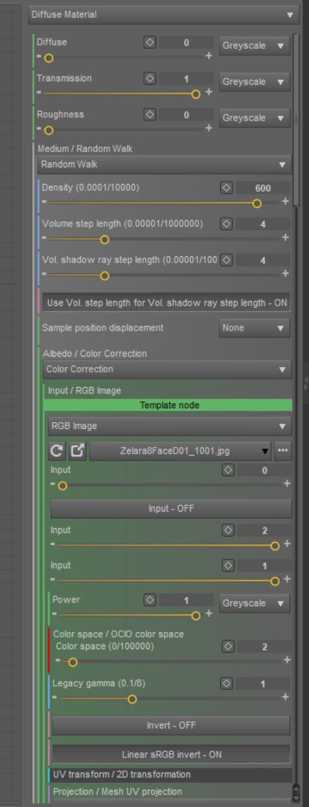Click the diamond pin icon for Legacy gamma

[x=228, y=684]
